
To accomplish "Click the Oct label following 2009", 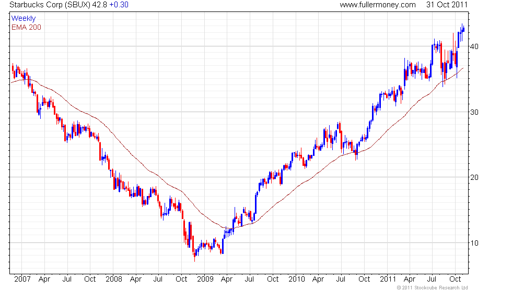I will click(273, 279).
